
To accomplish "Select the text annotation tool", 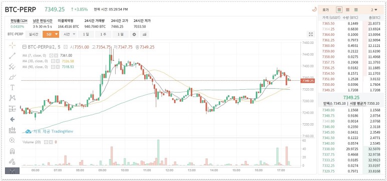I will tap(12, 87).
